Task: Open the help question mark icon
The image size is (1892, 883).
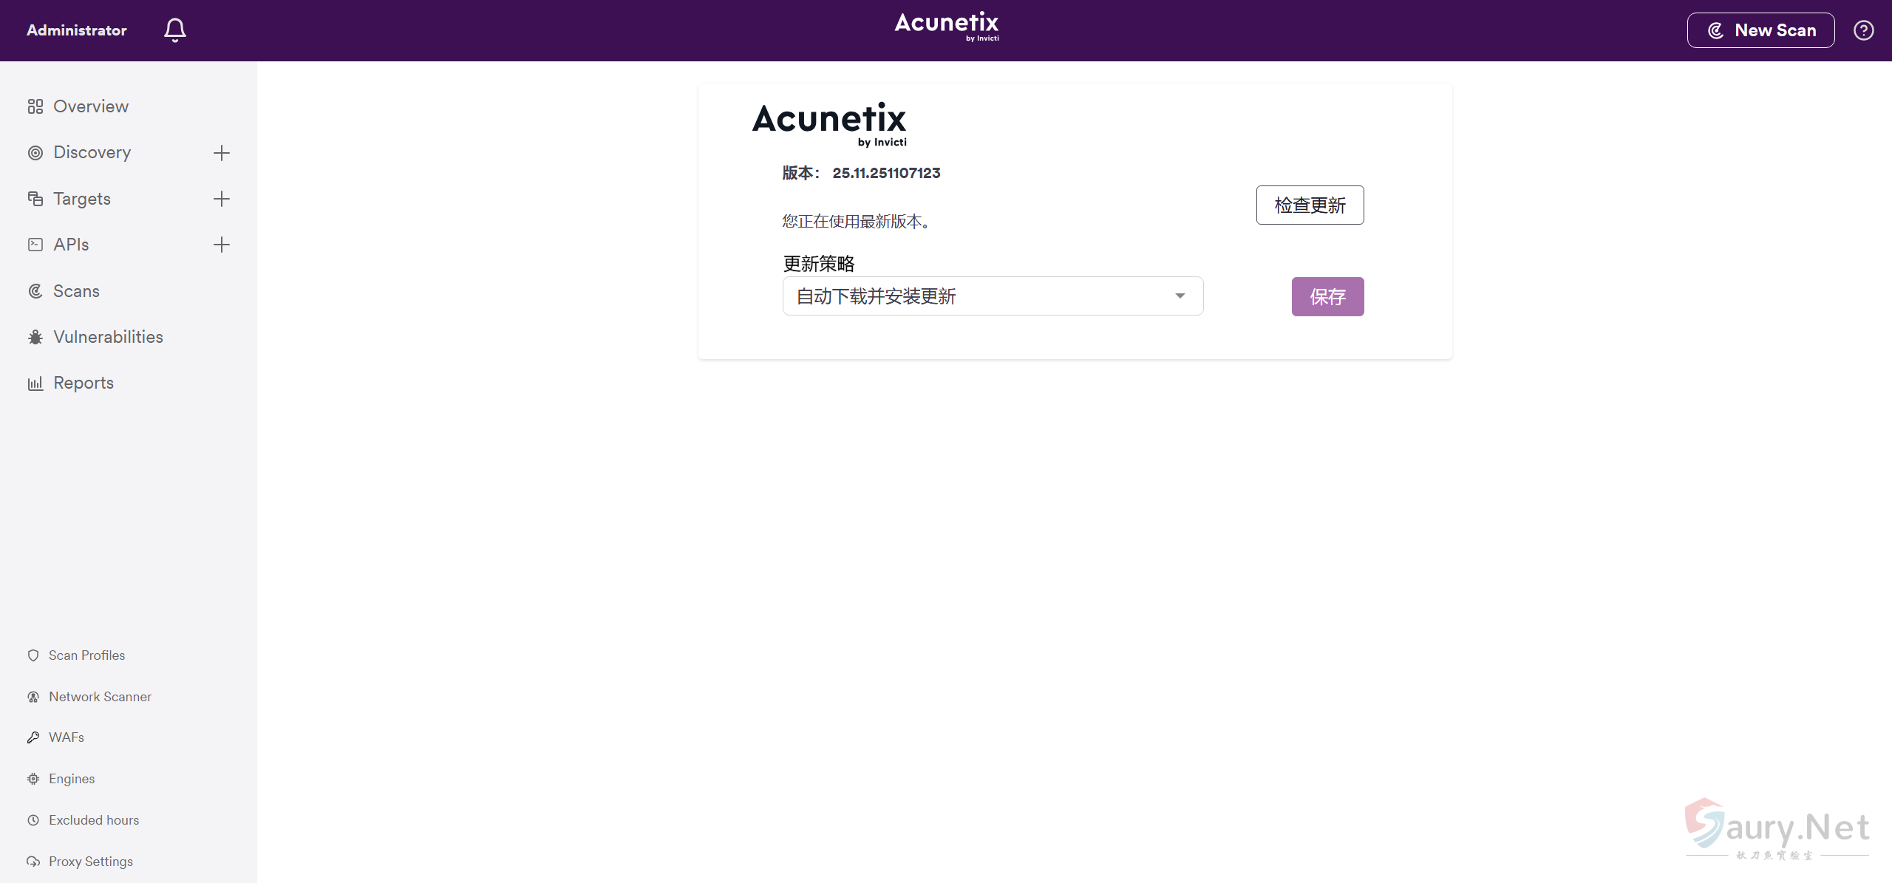Action: click(1862, 30)
